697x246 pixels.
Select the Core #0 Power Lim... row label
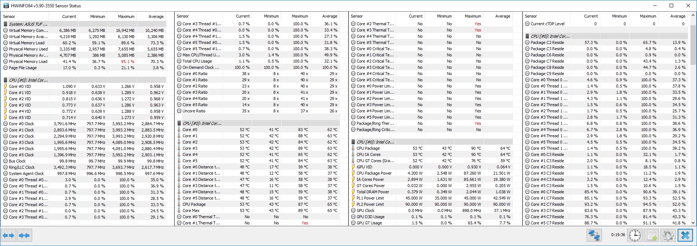tap(376, 86)
